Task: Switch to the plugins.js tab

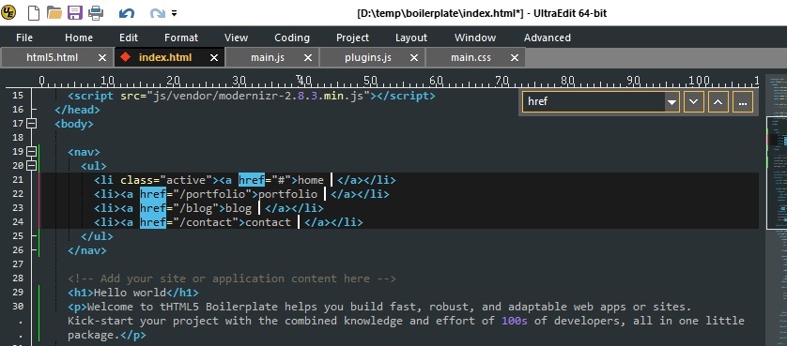Action: click(368, 58)
